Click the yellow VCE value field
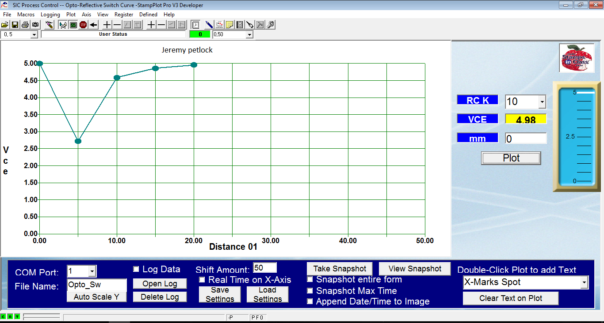Viewport: 604px width, 323px height. 526,119
